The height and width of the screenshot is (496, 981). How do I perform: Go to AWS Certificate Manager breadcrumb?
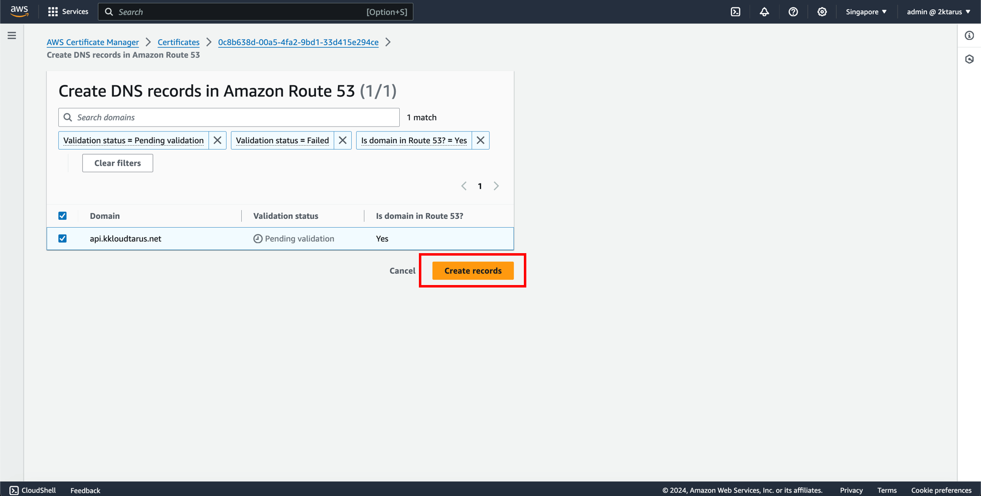[x=93, y=42]
